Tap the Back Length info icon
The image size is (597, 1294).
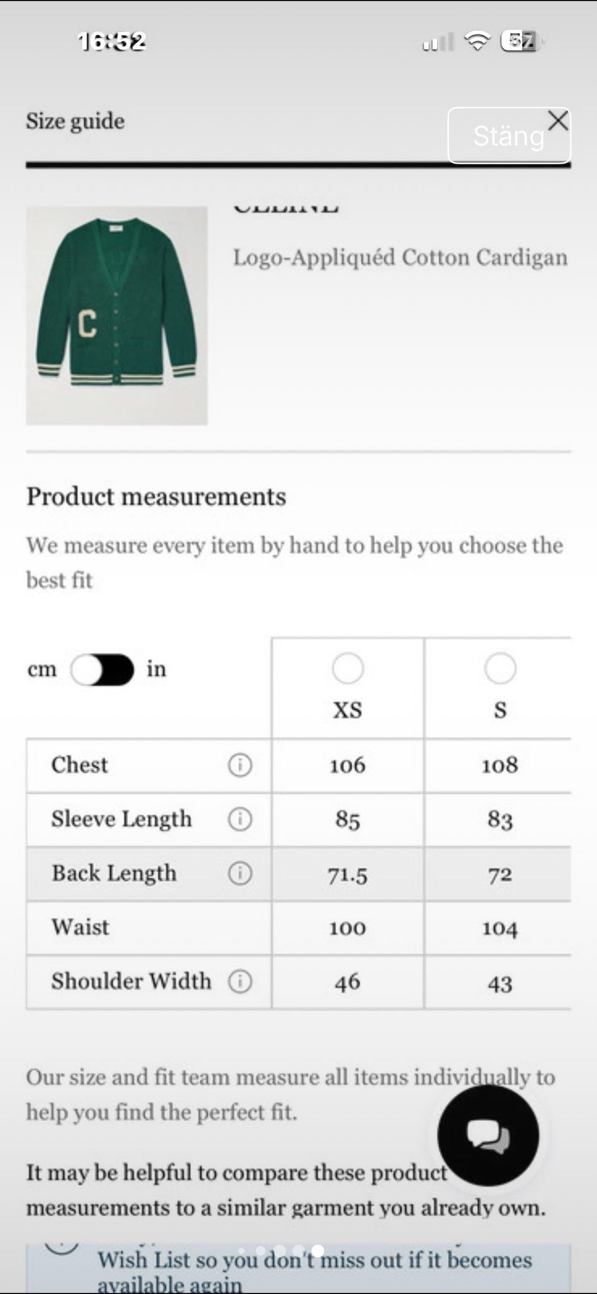[x=240, y=873]
